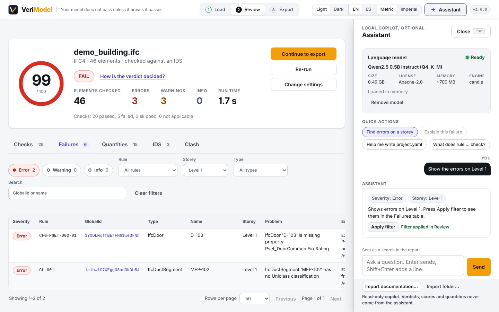The image size is (499, 312).
Task: Toggle the Error severity filter chip
Action: tap(24, 170)
